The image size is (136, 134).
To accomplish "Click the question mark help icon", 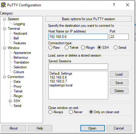I will tap(114, 5).
